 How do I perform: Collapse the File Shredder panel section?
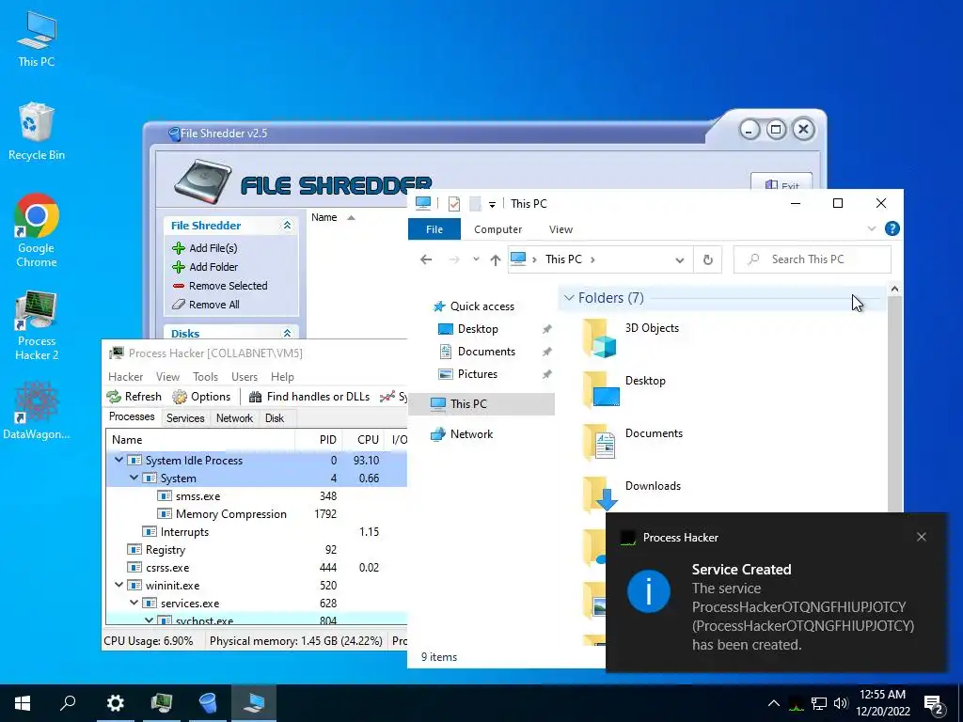click(x=287, y=226)
